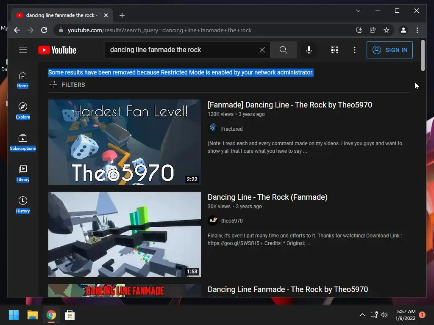
Task: View site info via the padlock icon
Action: (61, 30)
